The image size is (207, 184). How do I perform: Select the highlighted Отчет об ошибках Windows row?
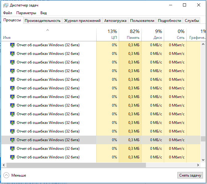click(x=101, y=140)
